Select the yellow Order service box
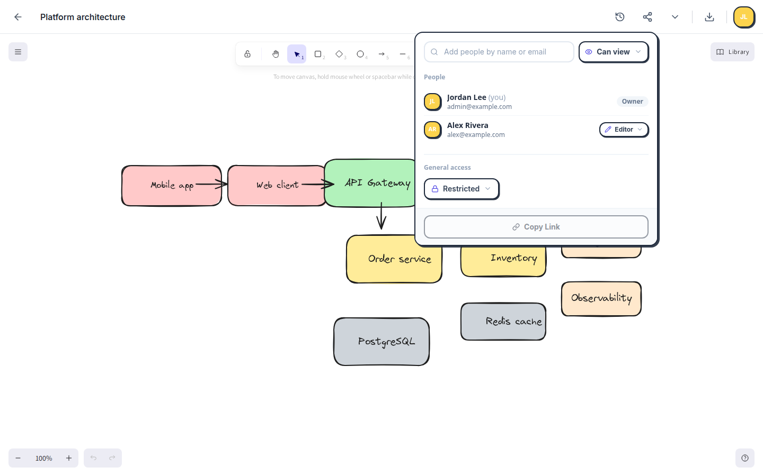Screen dimensions: 763x476 (x=394, y=259)
